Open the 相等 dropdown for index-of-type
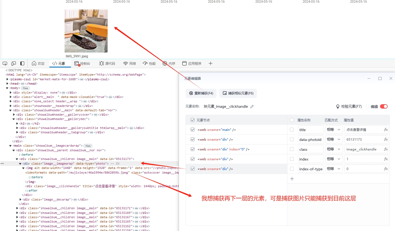Image resolution: width=395 pixels, height=231 pixels. coord(333,169)
